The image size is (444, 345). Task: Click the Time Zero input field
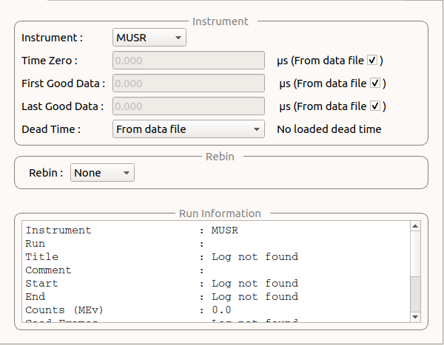point(188,61)
